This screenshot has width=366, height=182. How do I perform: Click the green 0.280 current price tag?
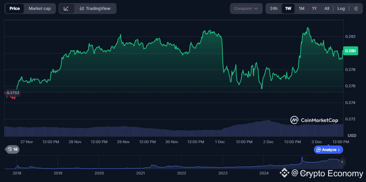(350, 51)
